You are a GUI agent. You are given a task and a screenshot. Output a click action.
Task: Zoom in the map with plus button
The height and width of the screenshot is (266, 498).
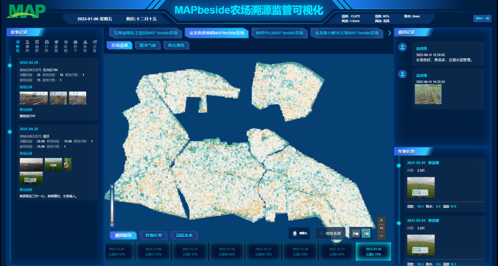click(381, 220)
